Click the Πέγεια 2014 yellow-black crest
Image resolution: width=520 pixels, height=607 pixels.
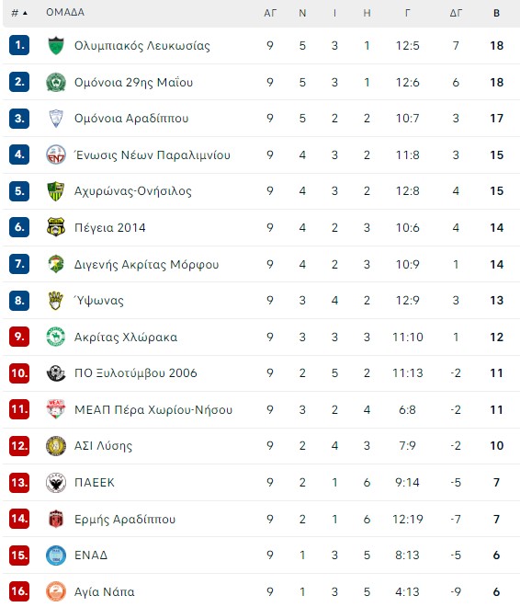56,227
